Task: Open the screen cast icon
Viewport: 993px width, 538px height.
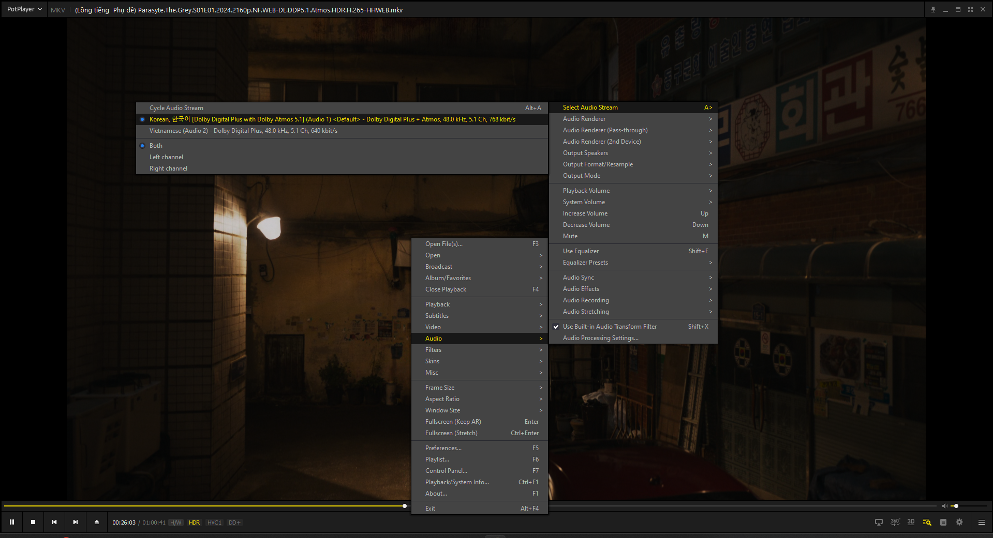Action: (879, 522)
